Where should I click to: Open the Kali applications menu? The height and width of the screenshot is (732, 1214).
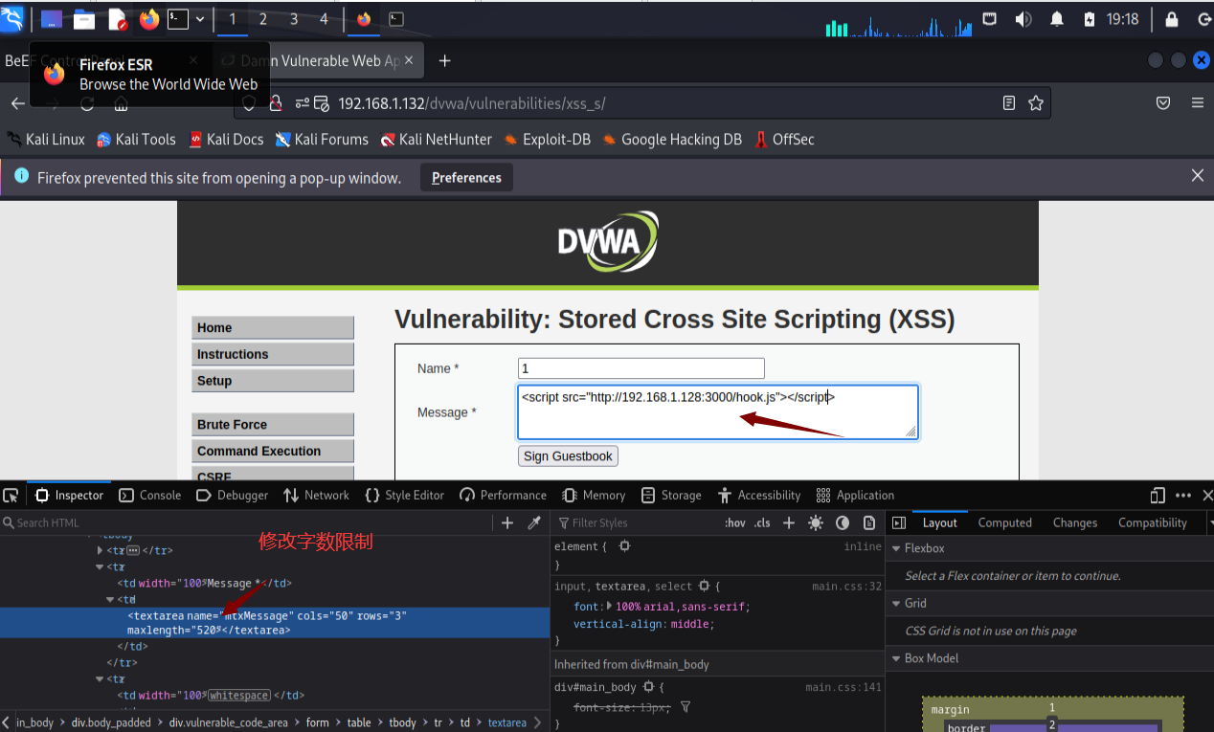click(11, 18)
